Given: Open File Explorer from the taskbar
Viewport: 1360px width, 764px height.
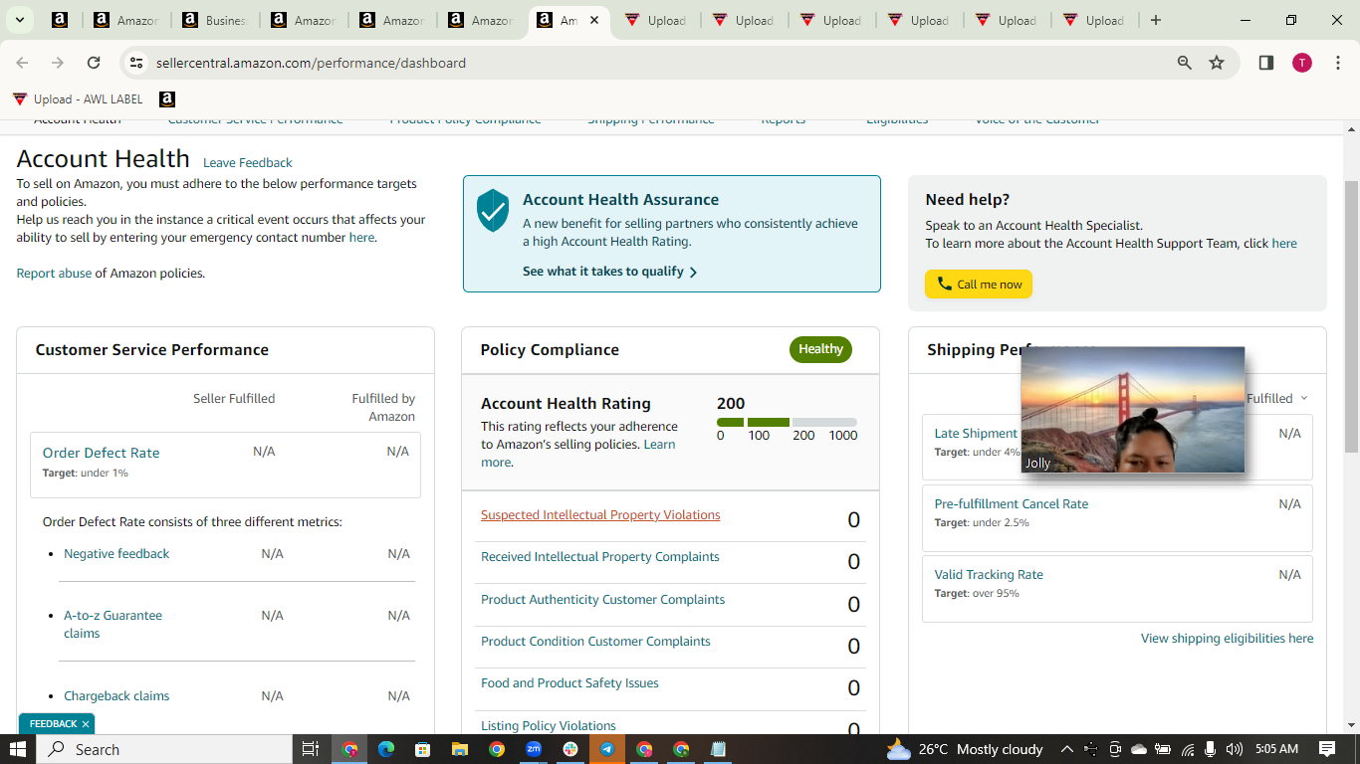Looking at the screenshot, I should click(459, 749).
